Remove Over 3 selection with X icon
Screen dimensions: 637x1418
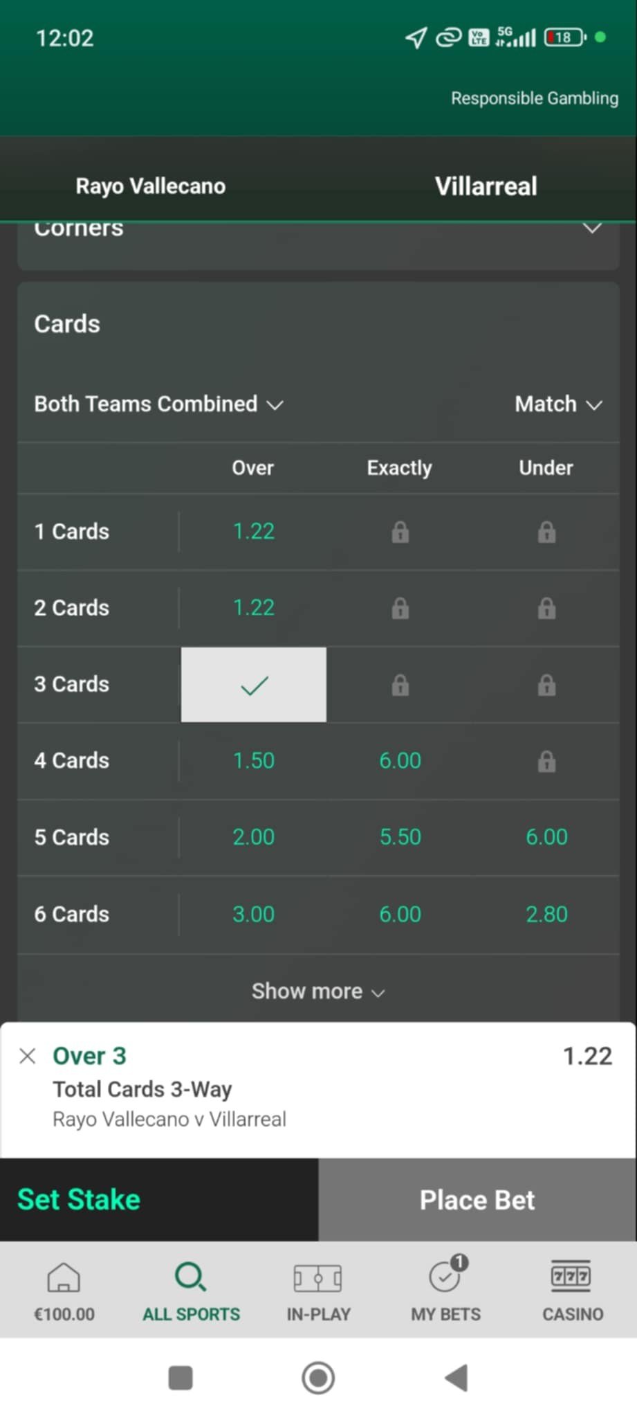(x=28, y=1056)
